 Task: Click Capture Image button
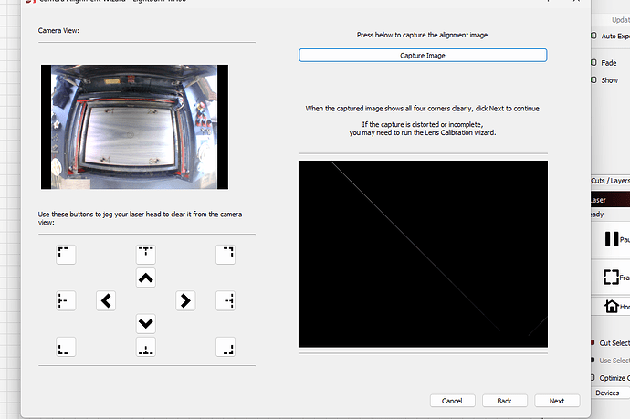[423, 56]
